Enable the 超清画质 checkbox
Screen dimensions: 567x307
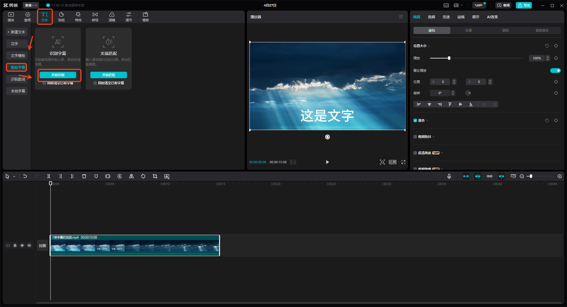pos(415,153)
